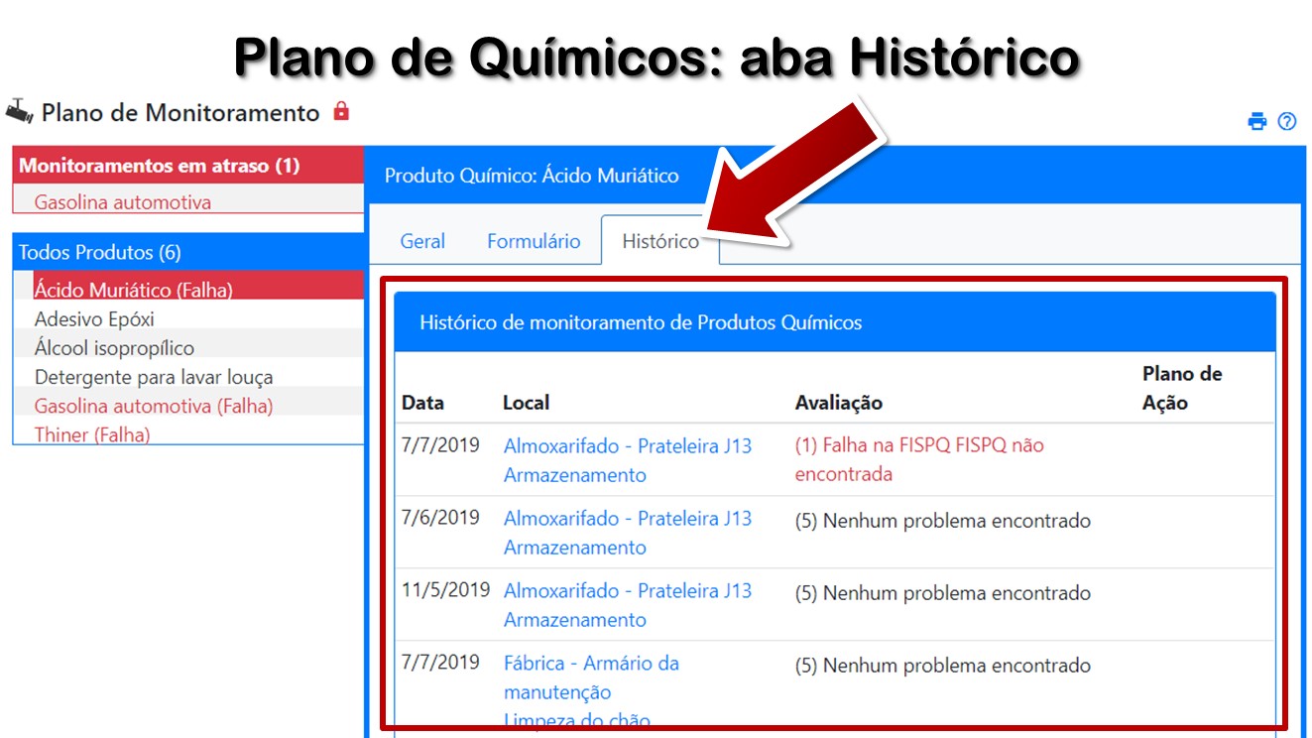Click Todos Produtos (6) header
1312x738 pixels.
coord(188,252)
